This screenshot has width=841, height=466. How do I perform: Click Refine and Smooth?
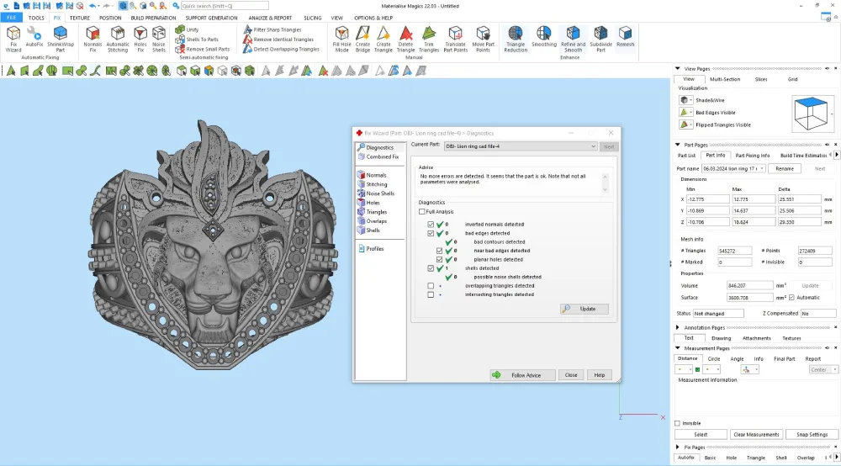[573, 39]
